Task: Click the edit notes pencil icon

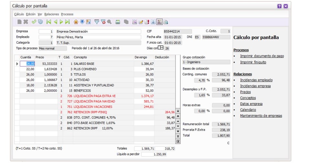Action: click(x=141, y=22)
